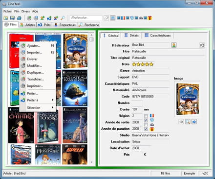Image resolution: width=215 pixels, height=179 pixels.
Task: Click the magnifier search icon in the toolbar
Action: click(63, 18)
